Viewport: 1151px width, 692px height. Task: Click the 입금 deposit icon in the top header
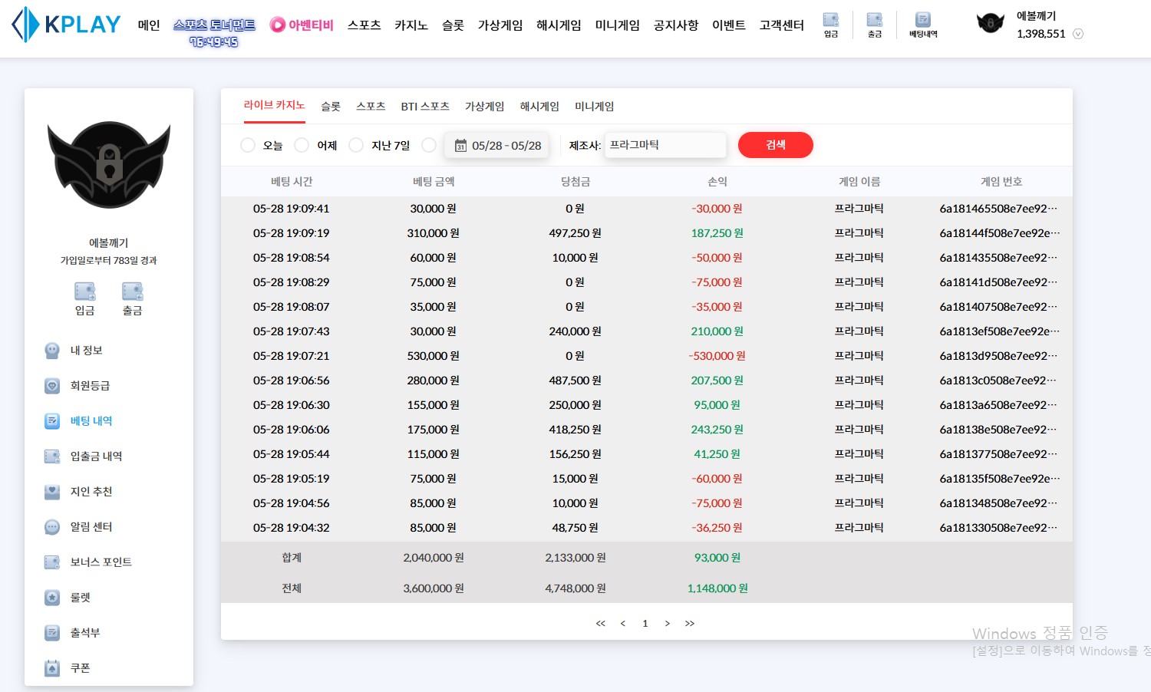[x=831, y=20]
